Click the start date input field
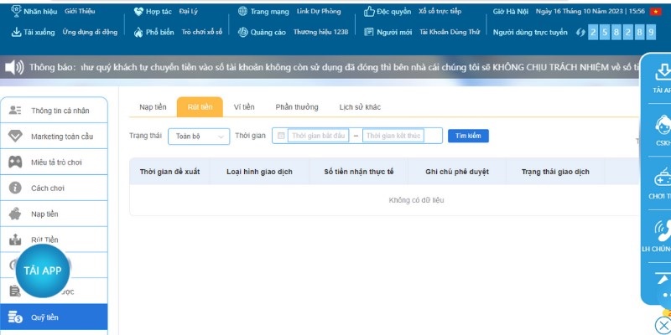 (317, 136)
